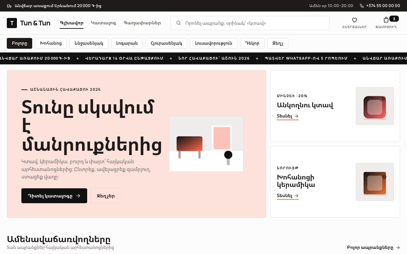Focus the product search input field
Screen dimensions: 407x254
[x=250, y=23]
